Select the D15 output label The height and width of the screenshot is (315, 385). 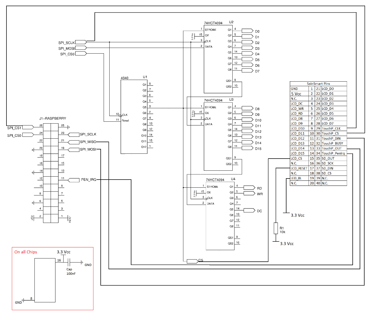tap(258, 149)
